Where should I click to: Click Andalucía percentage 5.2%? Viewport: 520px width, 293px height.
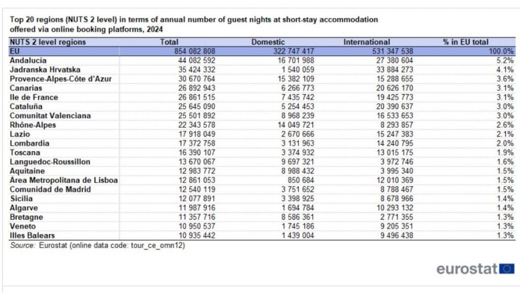coord(505,60)
